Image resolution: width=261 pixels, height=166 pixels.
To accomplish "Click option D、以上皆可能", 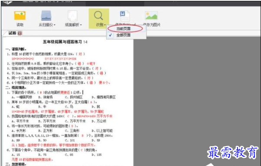I will click(102, 131).
